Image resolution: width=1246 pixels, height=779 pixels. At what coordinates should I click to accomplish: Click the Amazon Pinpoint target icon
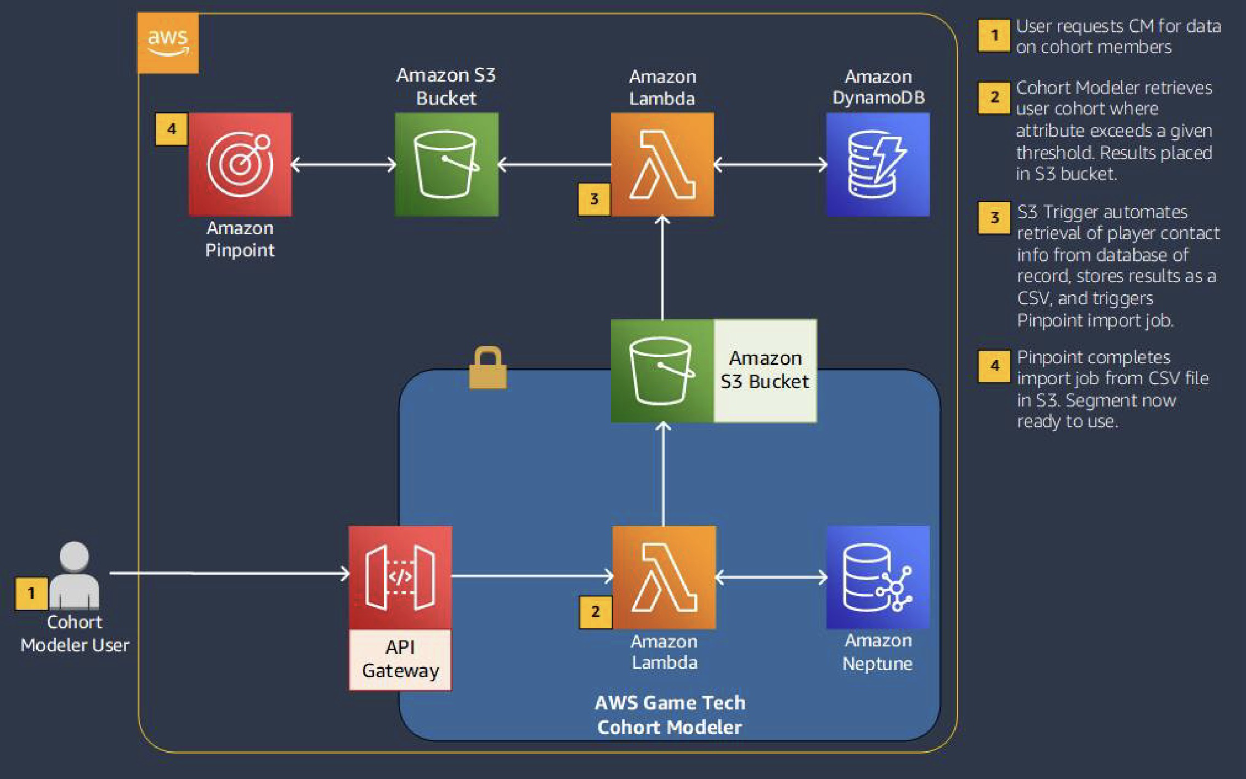[240, 164]
